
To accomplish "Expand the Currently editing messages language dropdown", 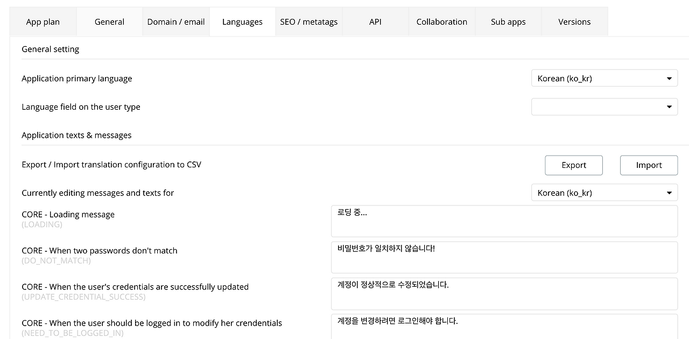I will click(x=604, y=193).
